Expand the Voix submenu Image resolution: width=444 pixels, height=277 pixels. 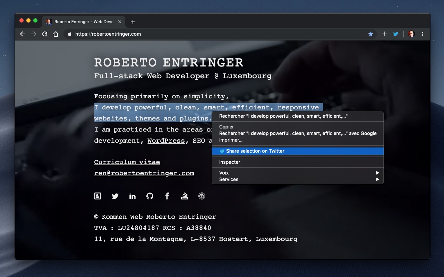[x=298, y=173]
